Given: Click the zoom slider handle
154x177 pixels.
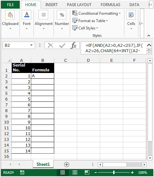Looking at the screenshot, I should pyautogui.click(x=114, y=173).
